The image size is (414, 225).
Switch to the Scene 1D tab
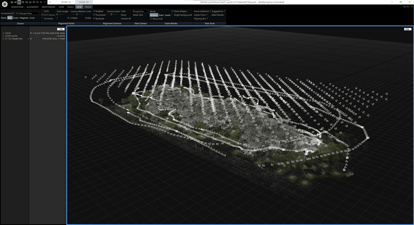(66, 2)
